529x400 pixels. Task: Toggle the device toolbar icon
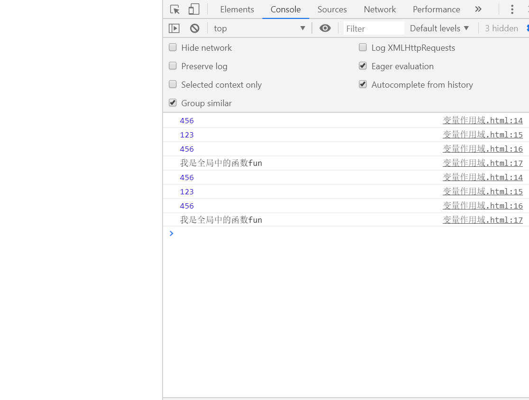(194, 9)
